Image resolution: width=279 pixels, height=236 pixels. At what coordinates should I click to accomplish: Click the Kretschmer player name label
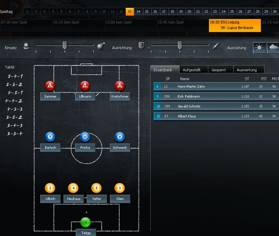[x=120, y=97]
